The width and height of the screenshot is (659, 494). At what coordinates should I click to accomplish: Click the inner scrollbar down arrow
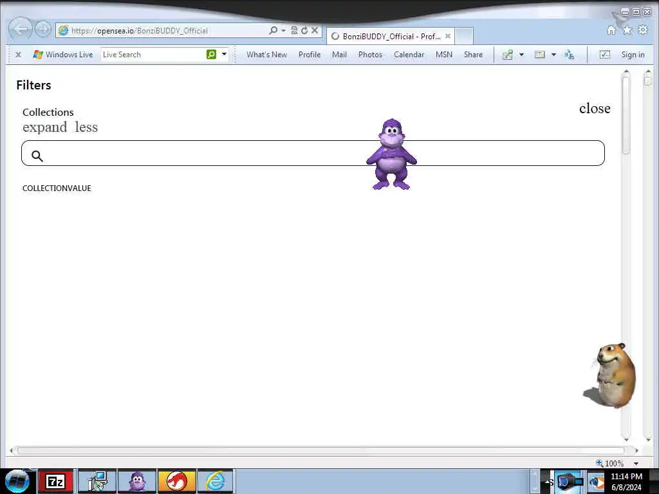626,439
